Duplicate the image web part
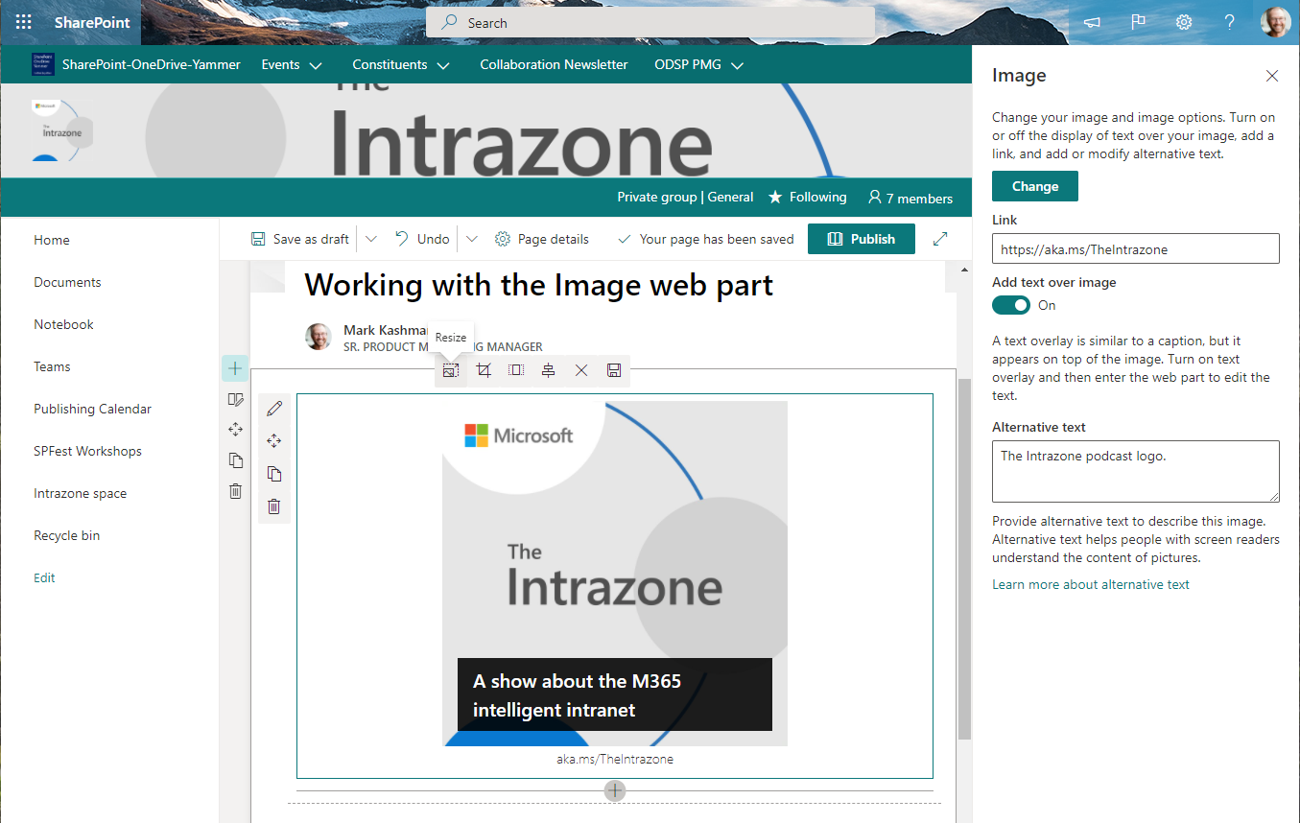1300x823 pixels. pos(274,474)
